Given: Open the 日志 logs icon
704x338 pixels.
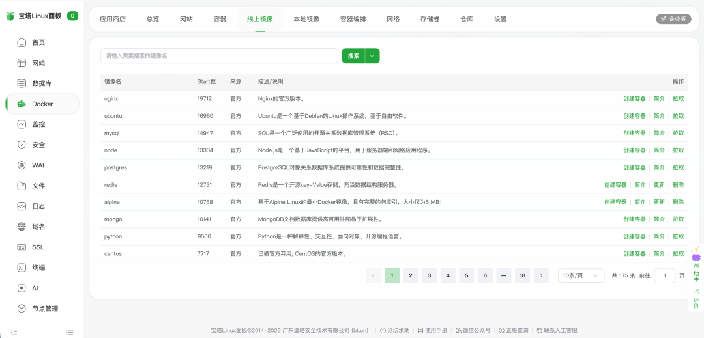Looking at the screenshot, I should 22,206.
